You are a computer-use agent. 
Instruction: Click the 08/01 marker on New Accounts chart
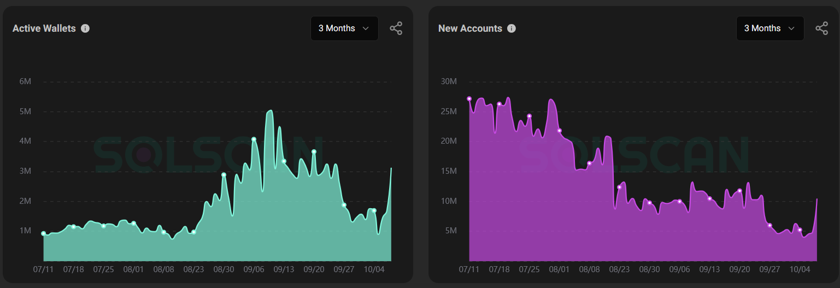[559, 131]
